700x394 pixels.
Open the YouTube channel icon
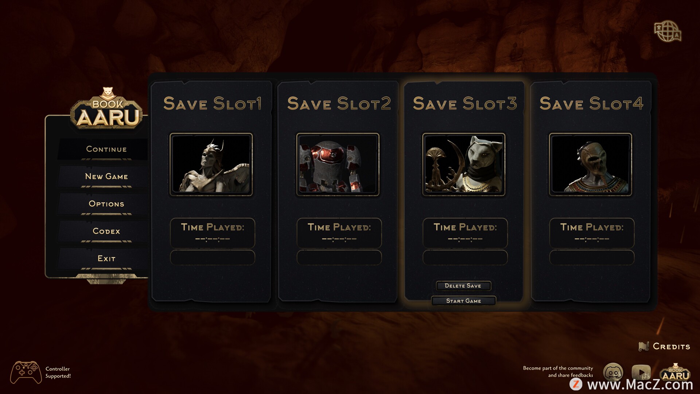click(x=641, y=372)
